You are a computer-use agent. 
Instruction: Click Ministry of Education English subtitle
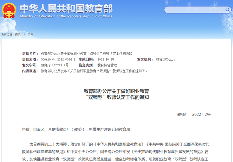pyautogui.click(x=66, y=16)
